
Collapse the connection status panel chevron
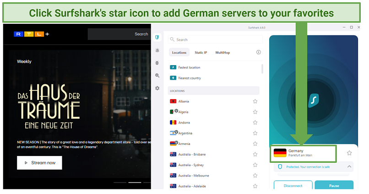click(x=349, y=166)
